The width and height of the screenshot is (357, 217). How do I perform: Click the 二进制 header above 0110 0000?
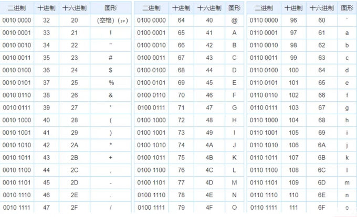[x=264, y=8]
